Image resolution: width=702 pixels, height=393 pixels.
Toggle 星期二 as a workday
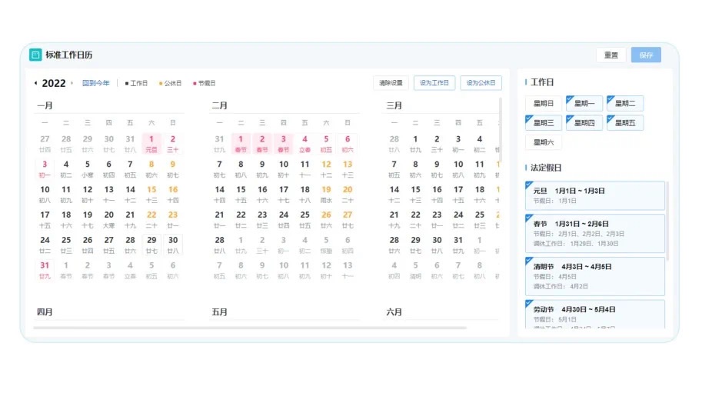[x=625, y=103]
